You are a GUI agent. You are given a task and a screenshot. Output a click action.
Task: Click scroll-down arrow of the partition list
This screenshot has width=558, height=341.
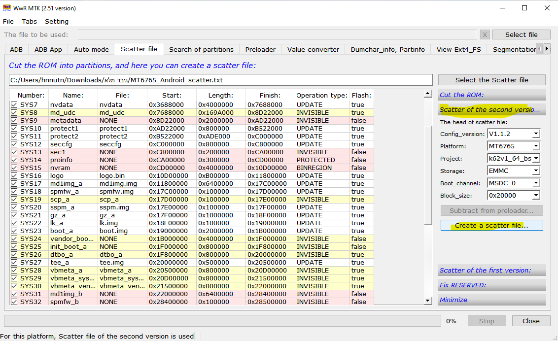[x=428, y=301]
